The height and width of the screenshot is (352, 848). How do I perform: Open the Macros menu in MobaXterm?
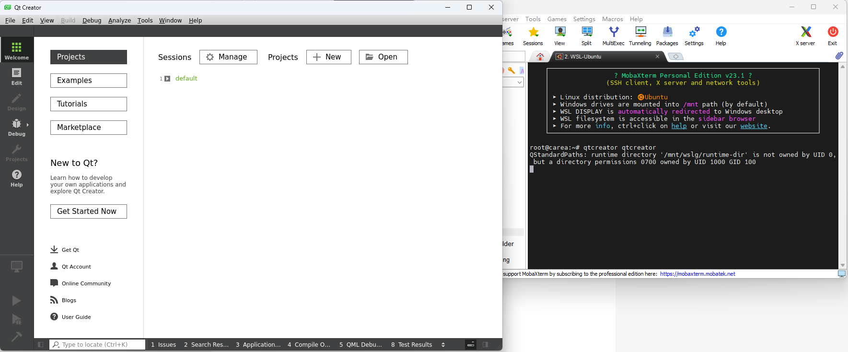[613, 19]
